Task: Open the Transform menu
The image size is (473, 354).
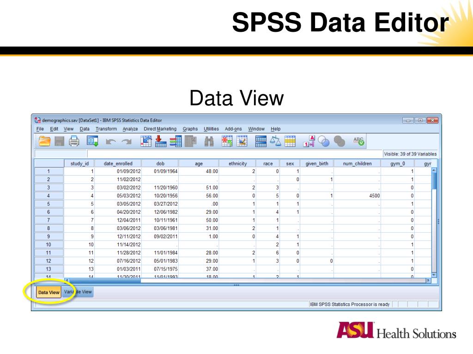Action: (x=106, y=129)
